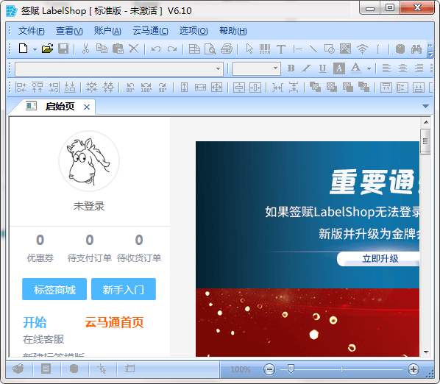This screenshot has width=440, height=384.
Task: Open the font size dropdown
Action: [276, 68]
